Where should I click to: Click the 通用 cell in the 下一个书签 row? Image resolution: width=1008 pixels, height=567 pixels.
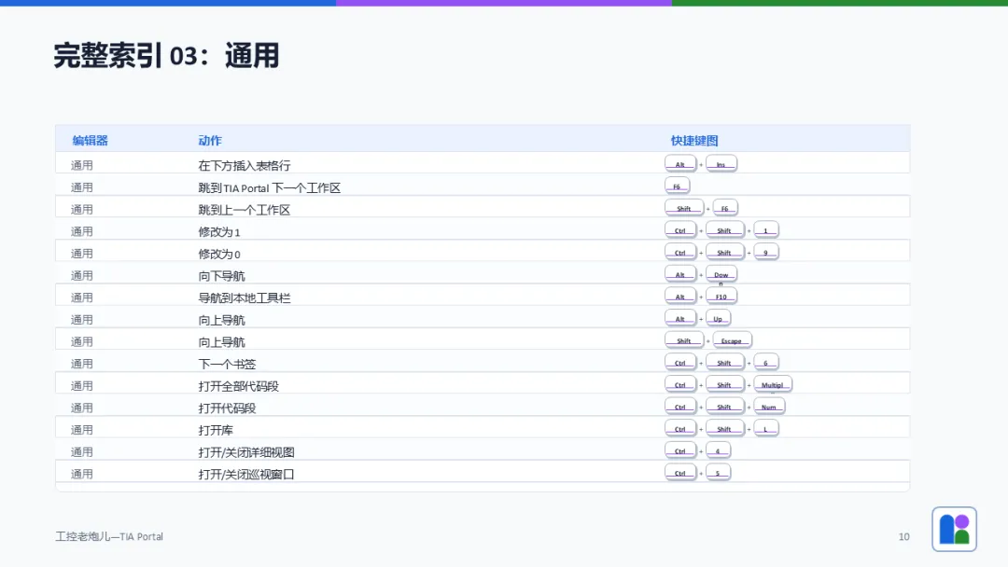81,364
